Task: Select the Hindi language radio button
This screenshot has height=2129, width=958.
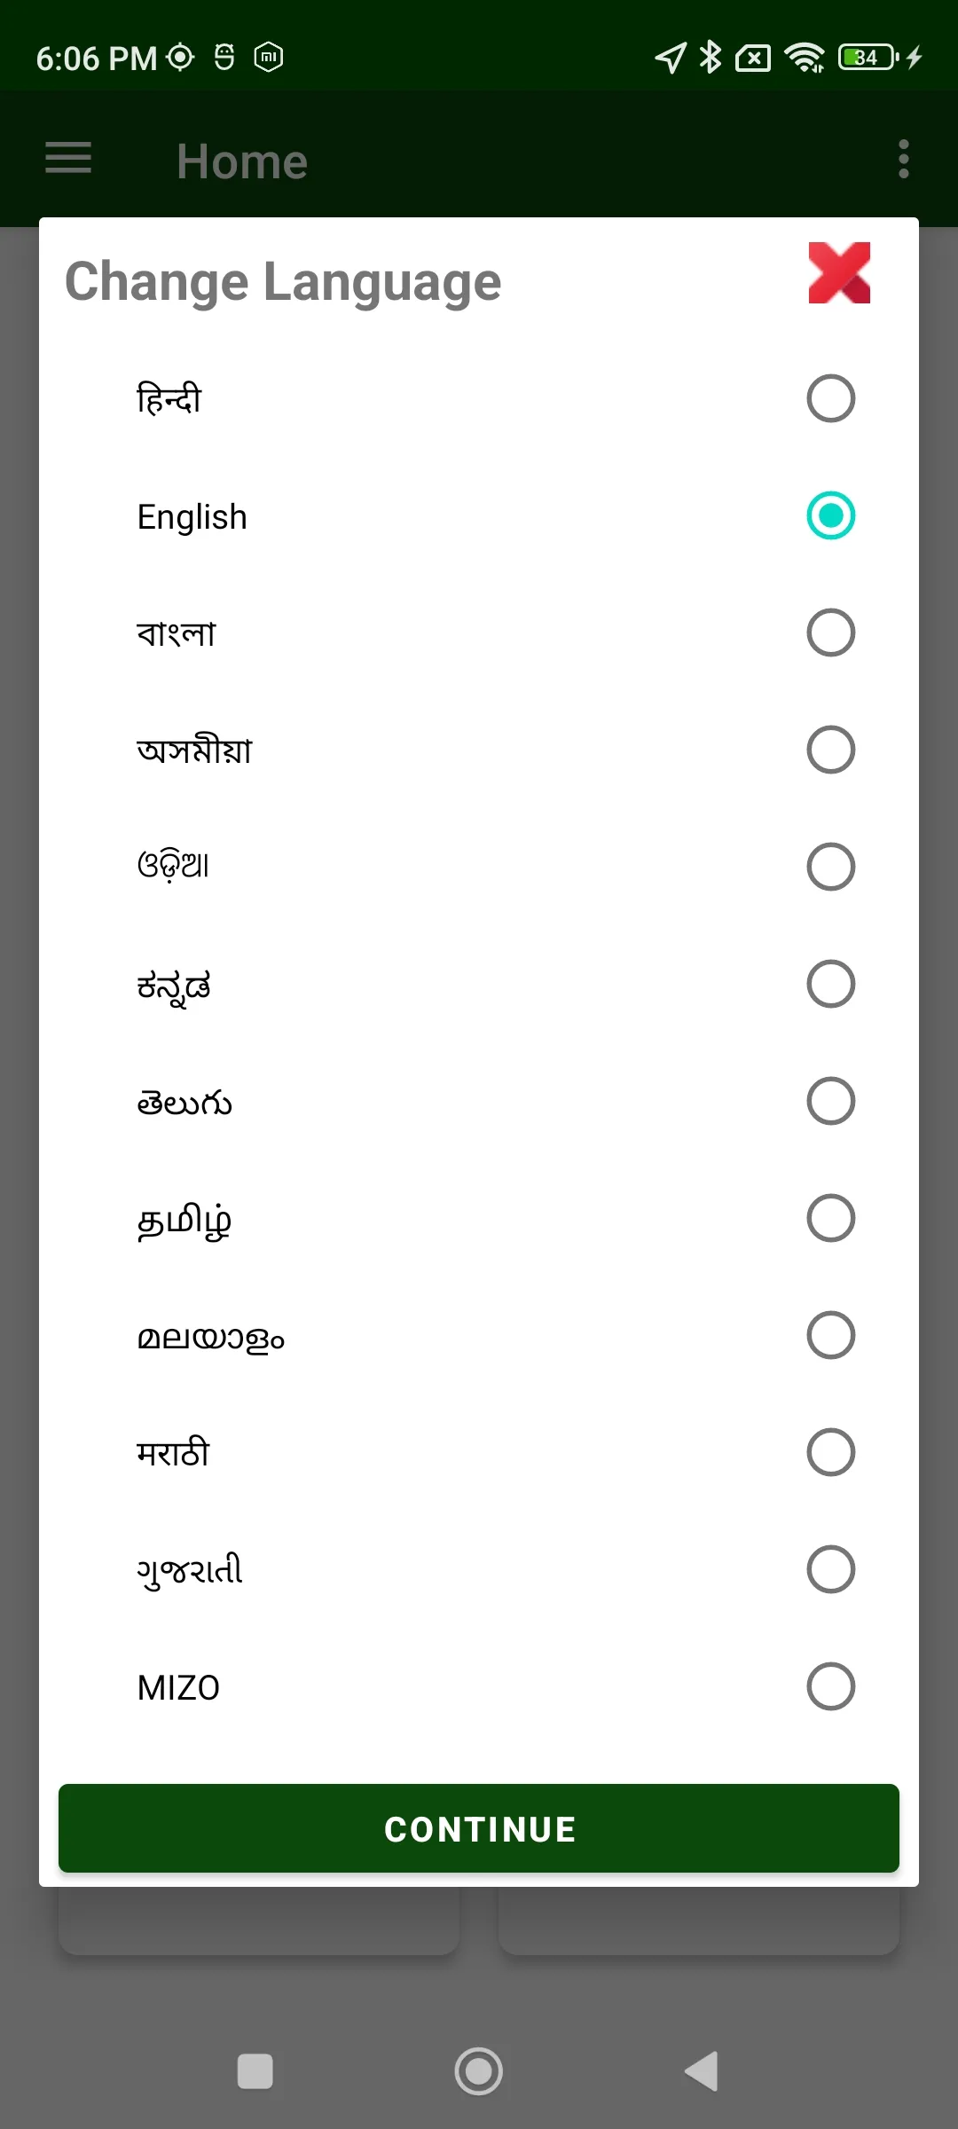Action: (830, 398)
